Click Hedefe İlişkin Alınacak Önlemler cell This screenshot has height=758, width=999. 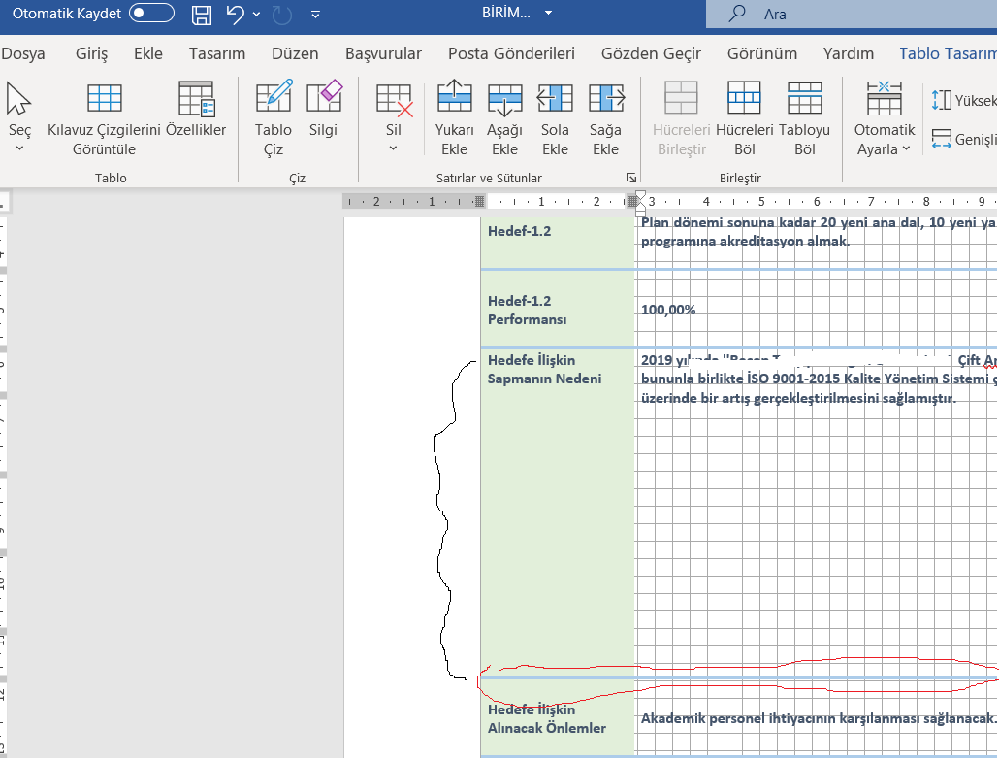[558, 718]
